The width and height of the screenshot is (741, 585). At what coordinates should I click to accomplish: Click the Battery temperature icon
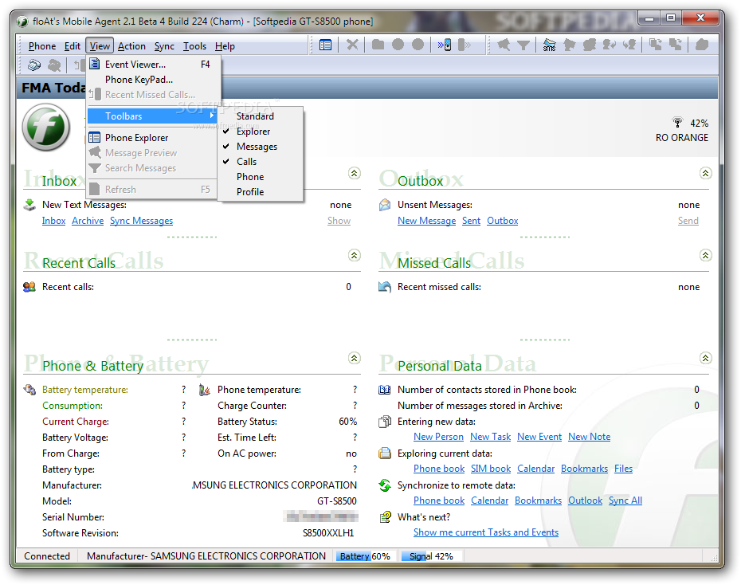pyautogui.click(x=29, y=390)
